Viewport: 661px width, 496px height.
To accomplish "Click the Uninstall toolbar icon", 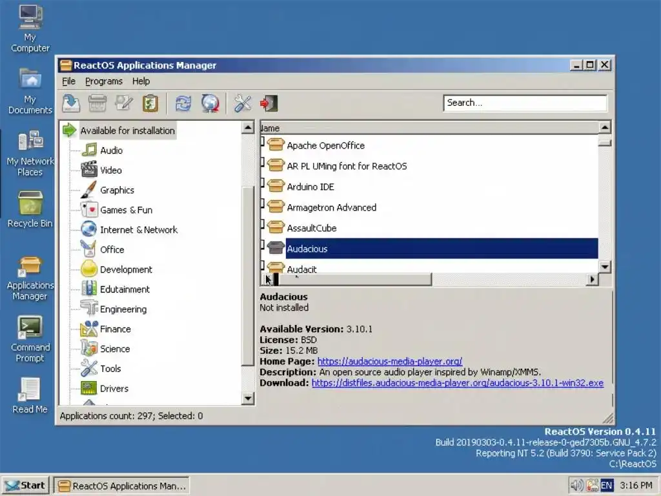I will [x=97, y=103].
